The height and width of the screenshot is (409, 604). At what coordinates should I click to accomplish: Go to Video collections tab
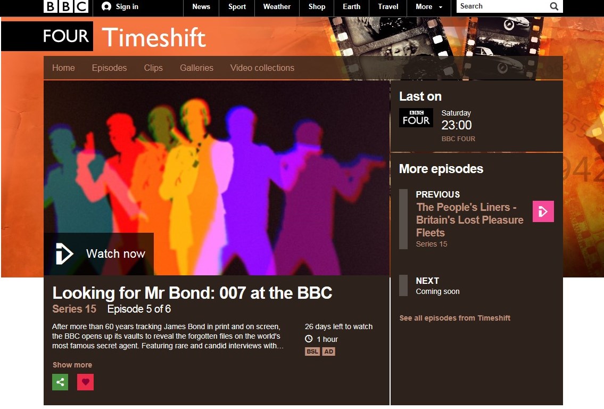click(262, 68)
